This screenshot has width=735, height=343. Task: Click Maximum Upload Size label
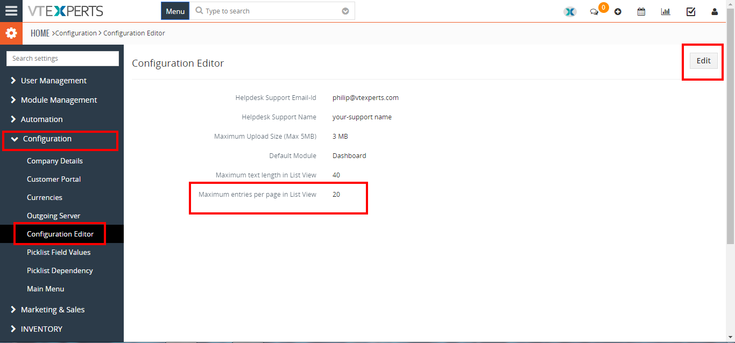(x=265, y=137)
